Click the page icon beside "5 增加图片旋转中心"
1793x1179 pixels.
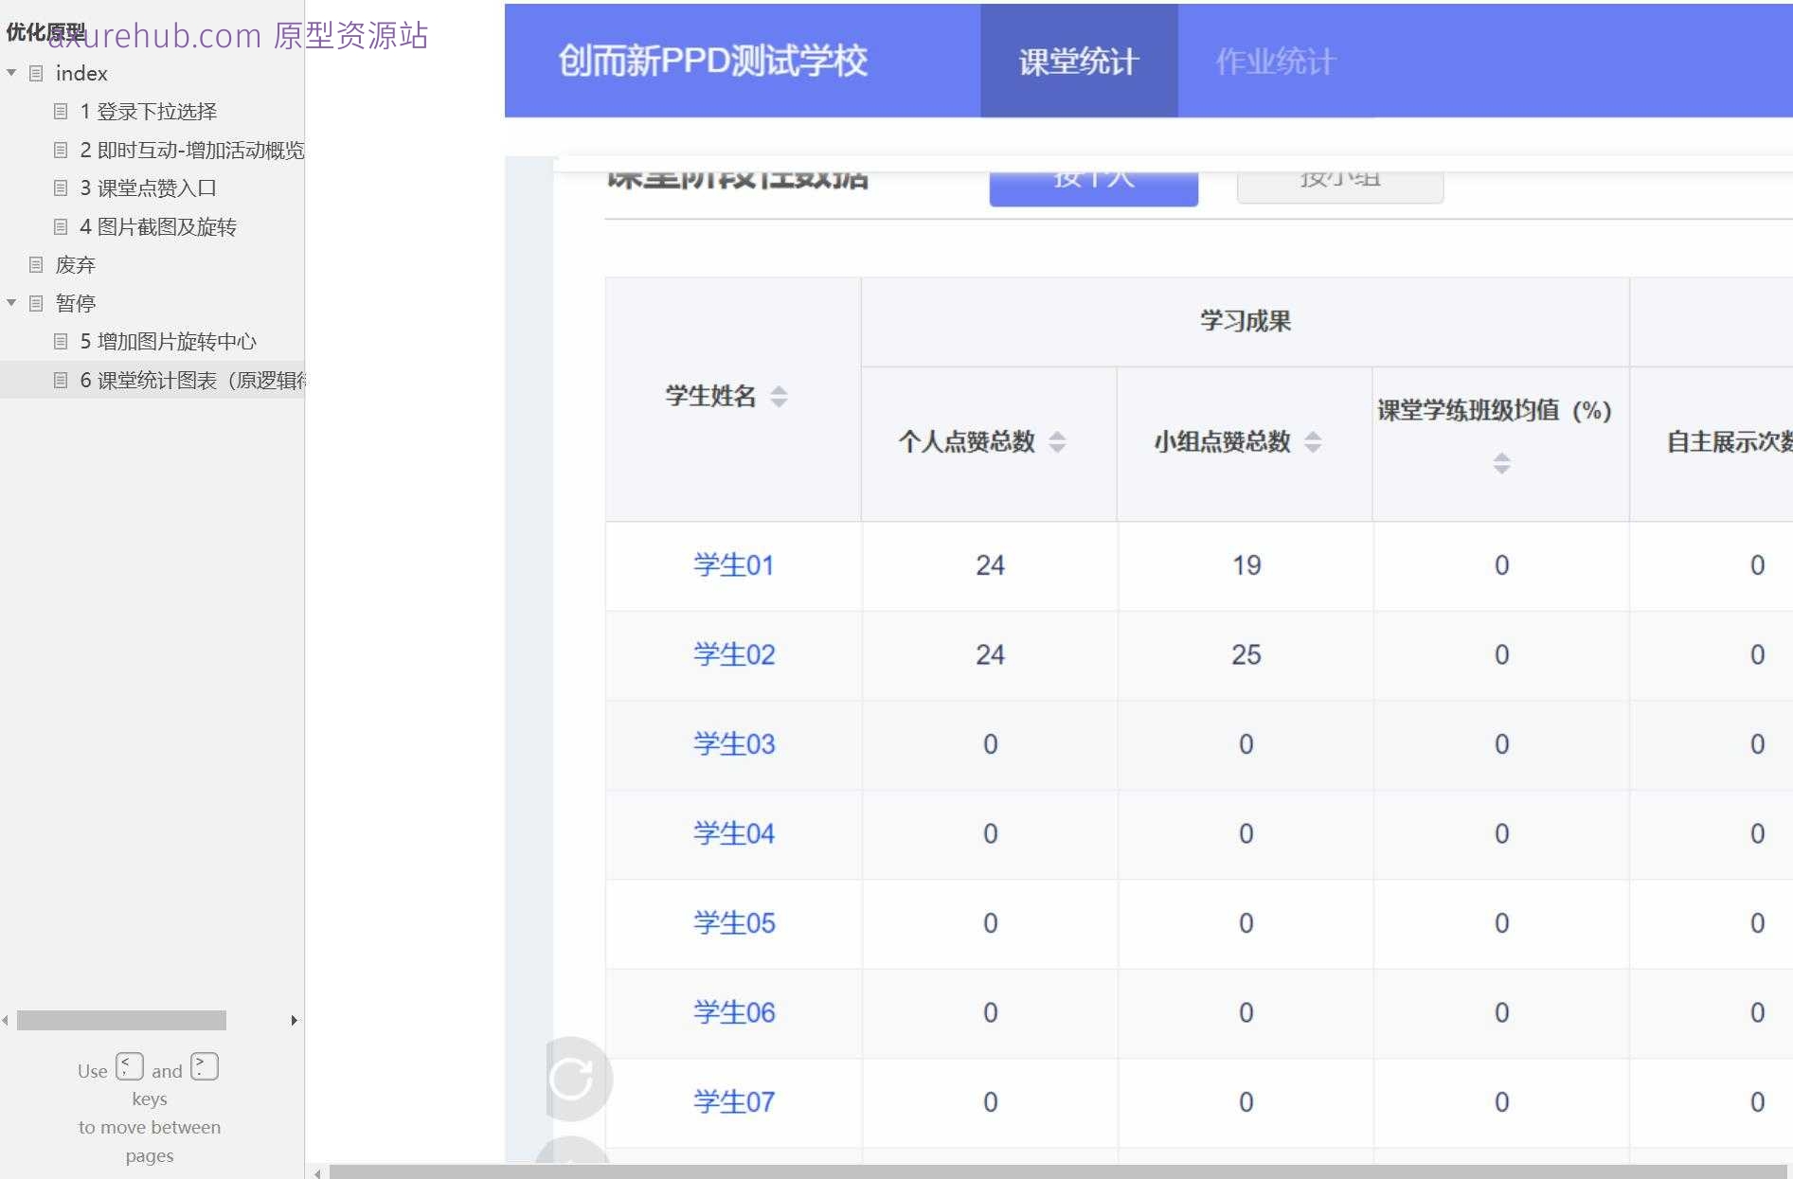point(61,341)
